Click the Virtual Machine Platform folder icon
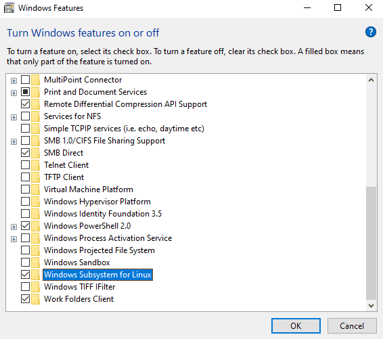This screenshot has height=339, width=383. 35,189
